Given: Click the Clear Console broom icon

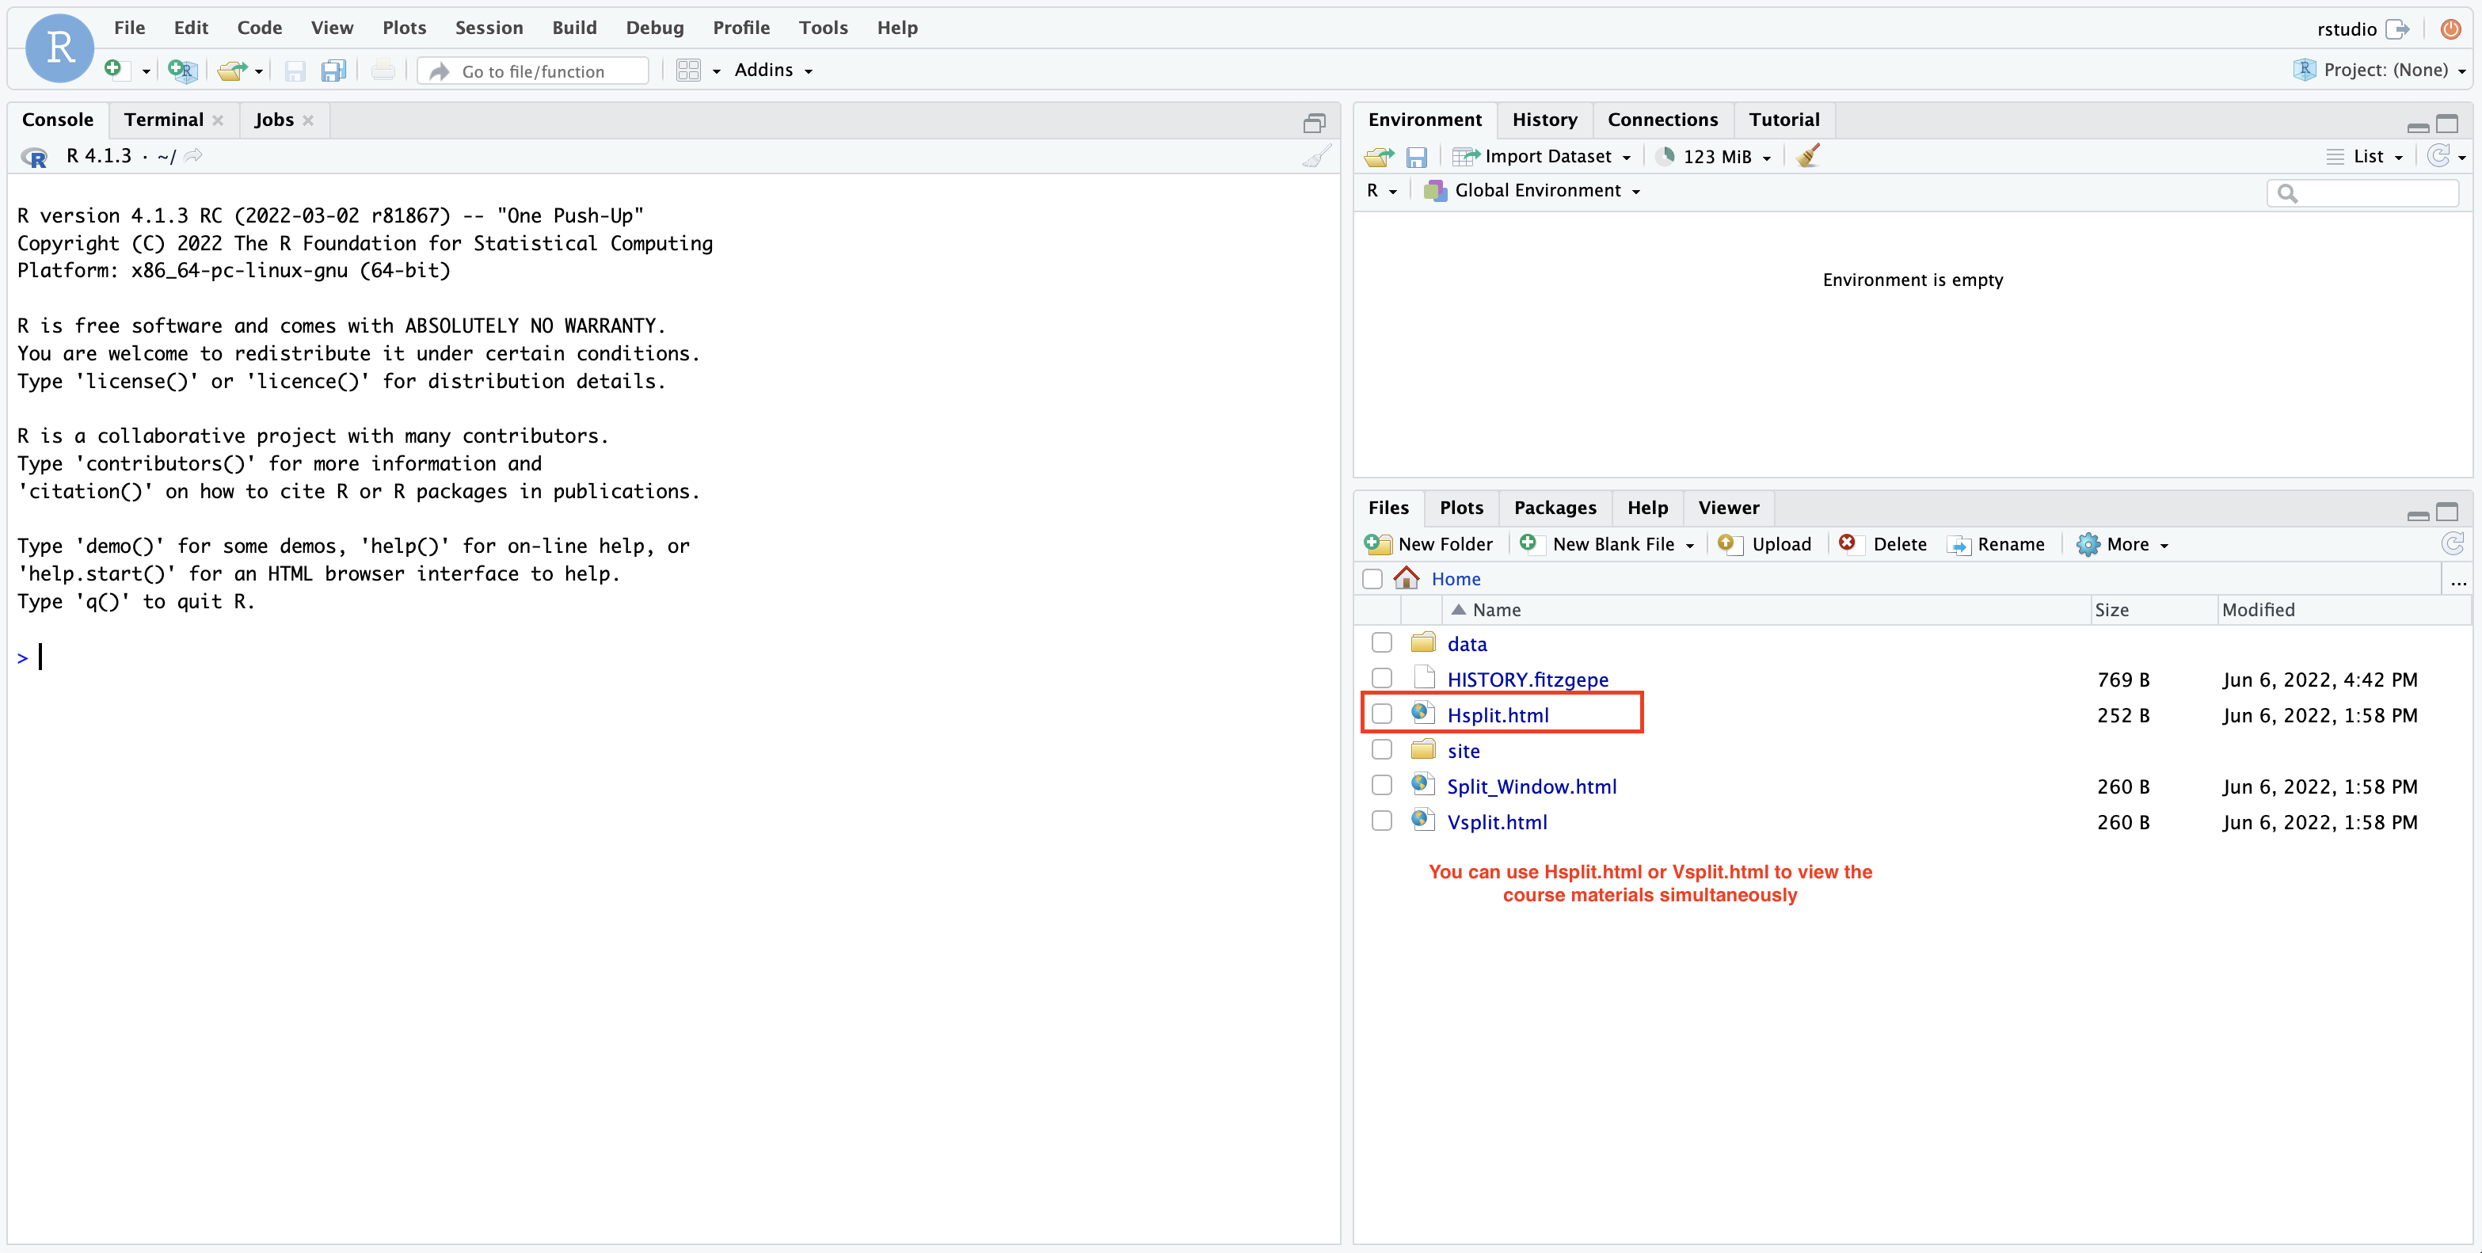Looking at the screenshot, I should [1316, 156].
